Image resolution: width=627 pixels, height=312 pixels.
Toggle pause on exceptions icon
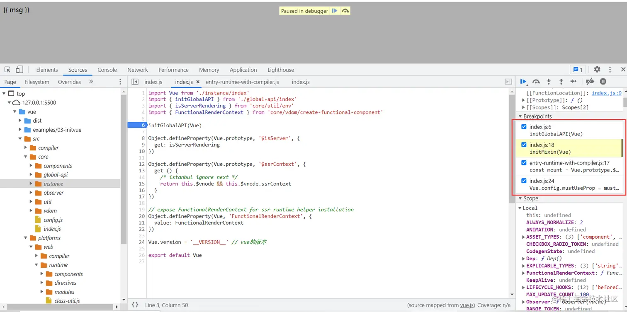[x=603, y=82]
